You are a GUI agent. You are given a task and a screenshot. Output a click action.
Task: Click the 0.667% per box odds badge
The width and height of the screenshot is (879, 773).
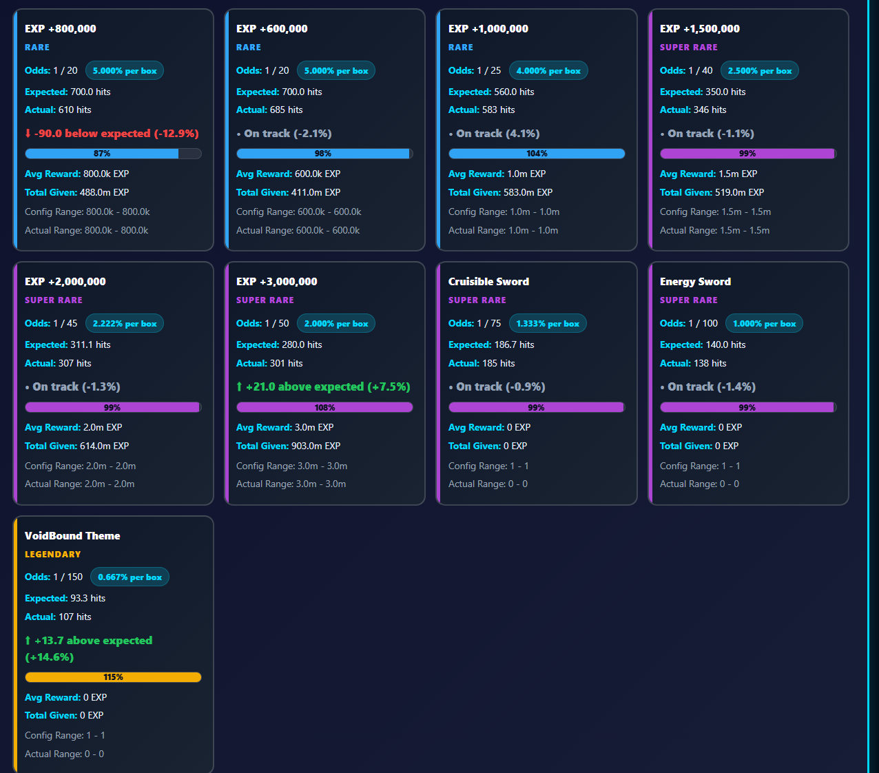130,577
